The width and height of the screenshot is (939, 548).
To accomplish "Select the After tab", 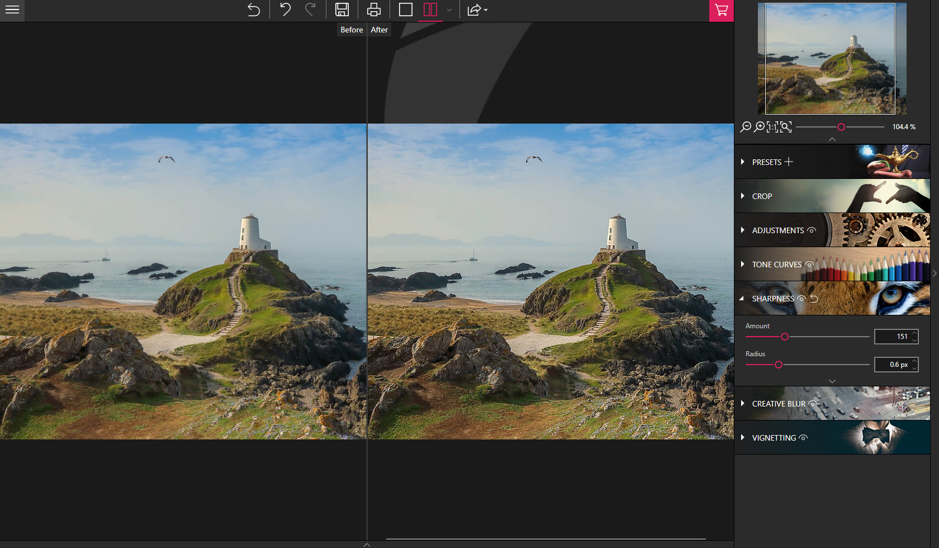I will [379, 30].
